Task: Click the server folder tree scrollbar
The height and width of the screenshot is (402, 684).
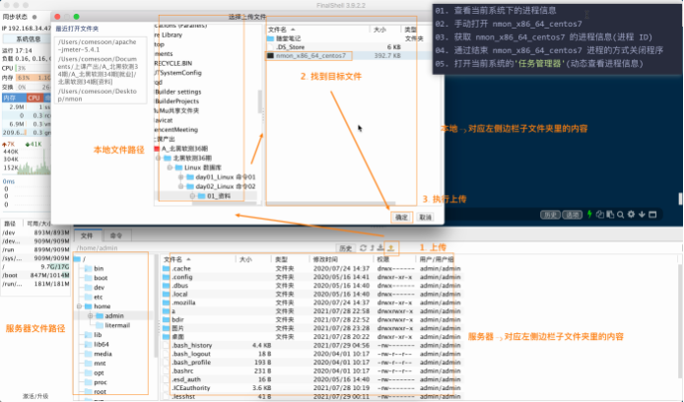Action: pyautogui.click(x=156, y=305)
